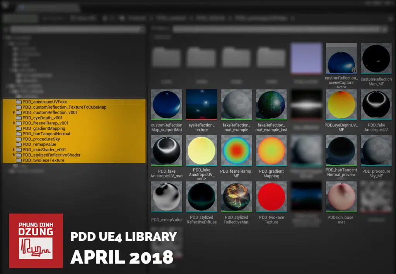This screenshot has width=396, height=274.
Task: Click the folder tree search field
Action: pos(78,29)
